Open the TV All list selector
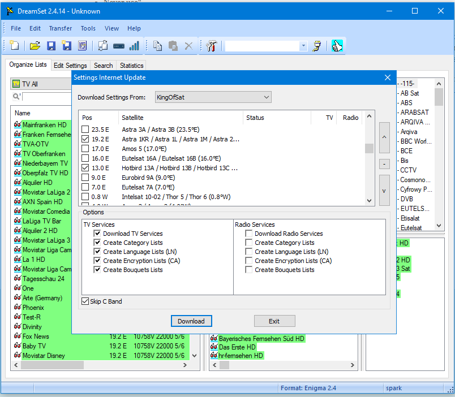 (x=41, y=84)
